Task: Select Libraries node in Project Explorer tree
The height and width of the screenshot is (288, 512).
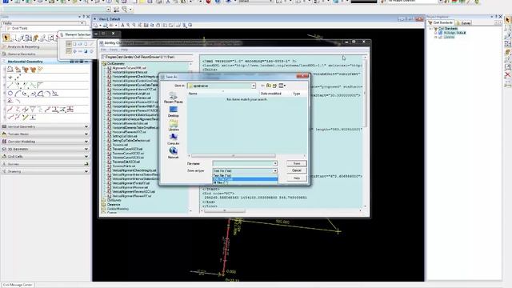Action: (449, 37)
